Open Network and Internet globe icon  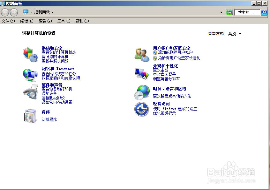point(30,75)
